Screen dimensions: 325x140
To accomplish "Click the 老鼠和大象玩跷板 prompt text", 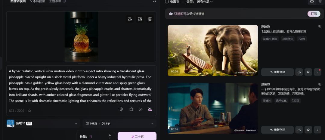I will [283, 32].
